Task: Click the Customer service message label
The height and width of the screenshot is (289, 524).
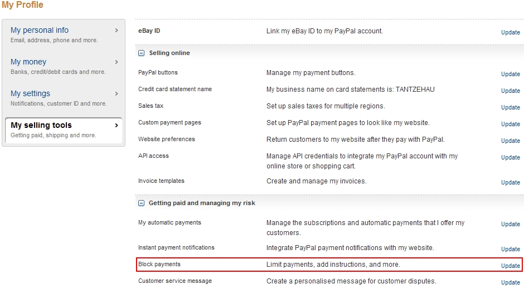Action: [x=175, y=281]
